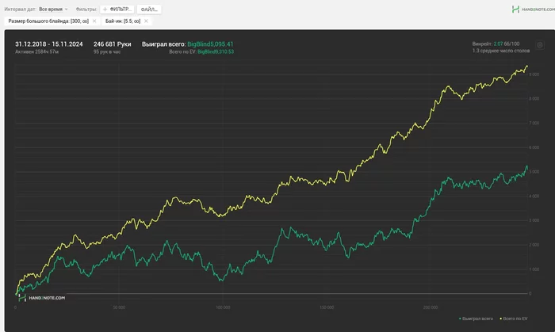
Task: Remove the Бай-ин filter chip
Action: click(x=146, y=21)
